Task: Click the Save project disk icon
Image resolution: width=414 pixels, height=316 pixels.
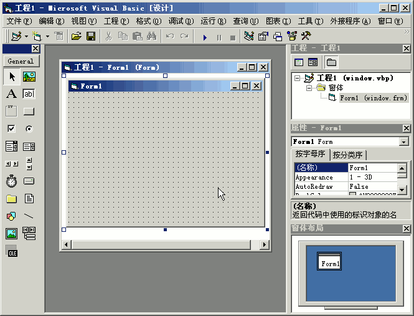Action: tap(91, 37)
